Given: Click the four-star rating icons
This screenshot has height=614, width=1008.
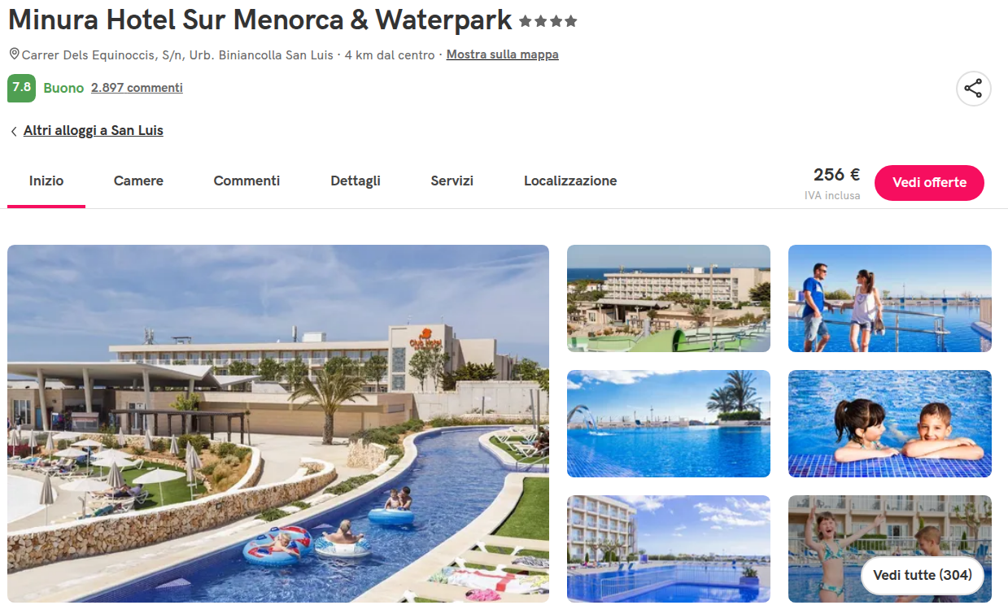Looking at the screenshot, I should click(548, 21).
